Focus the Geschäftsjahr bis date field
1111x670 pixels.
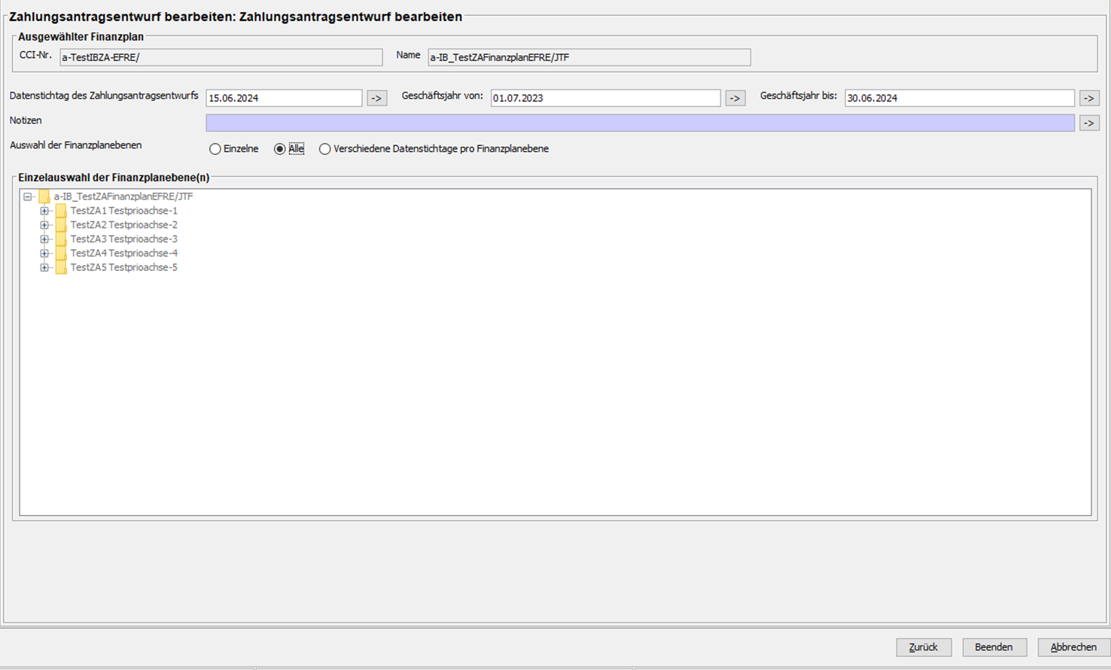(960, 98)
